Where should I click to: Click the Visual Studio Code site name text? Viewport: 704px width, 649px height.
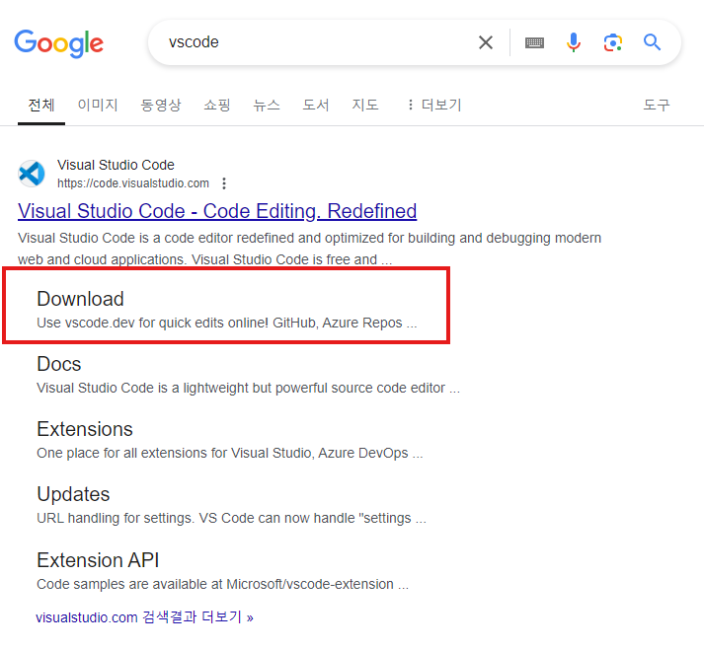pyautogui.click(x=116, y=165)
